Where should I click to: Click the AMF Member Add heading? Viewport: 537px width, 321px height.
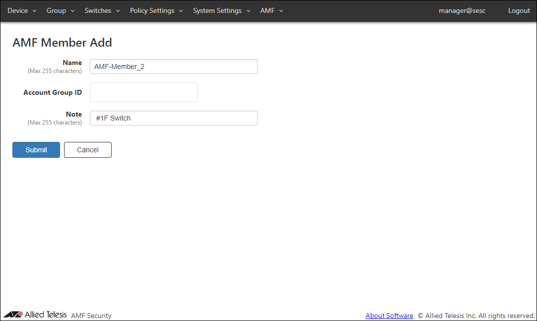click(62, 43)
